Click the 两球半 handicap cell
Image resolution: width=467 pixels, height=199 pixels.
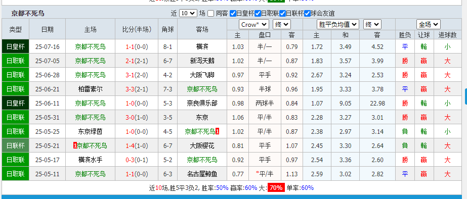(x=265, y=103)
